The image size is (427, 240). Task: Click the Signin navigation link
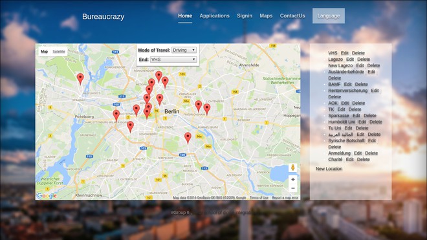click(245, 16)
